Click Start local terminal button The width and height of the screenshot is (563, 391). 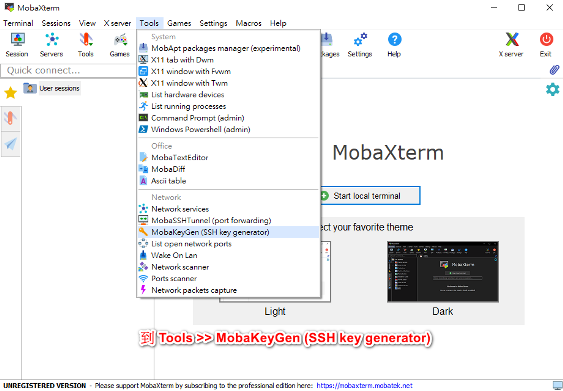(370, 195)
